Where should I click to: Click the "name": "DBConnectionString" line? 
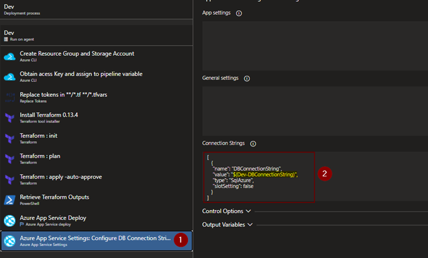(x=248, y=169)
